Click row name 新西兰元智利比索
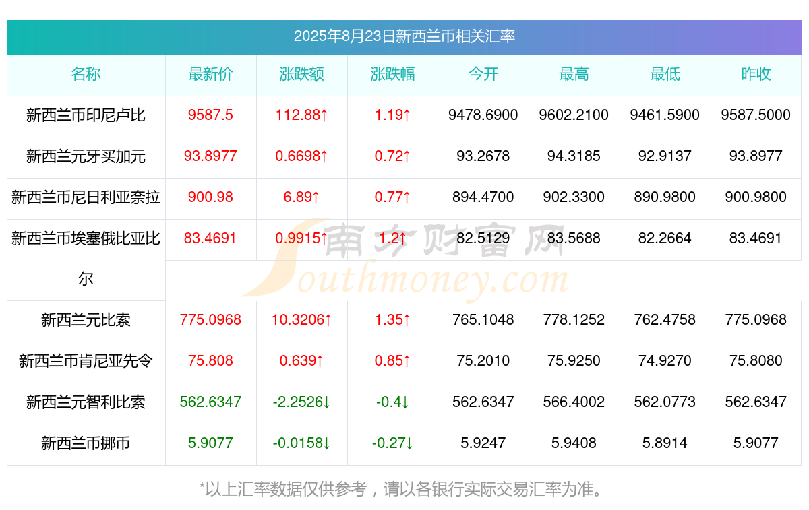 tap(86, 402)
